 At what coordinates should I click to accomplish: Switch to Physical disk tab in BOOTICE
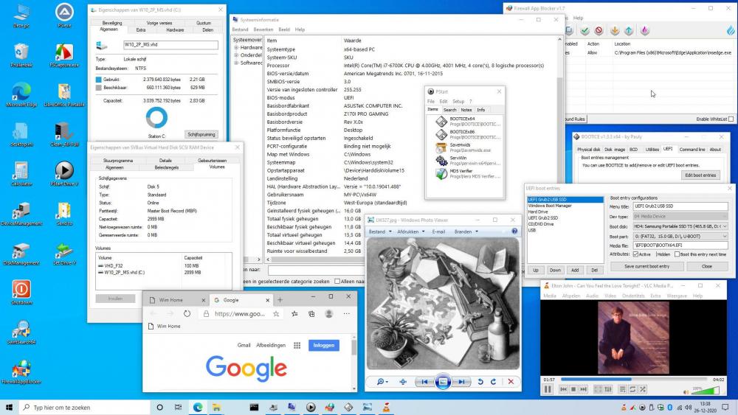[x=588, y=150]
